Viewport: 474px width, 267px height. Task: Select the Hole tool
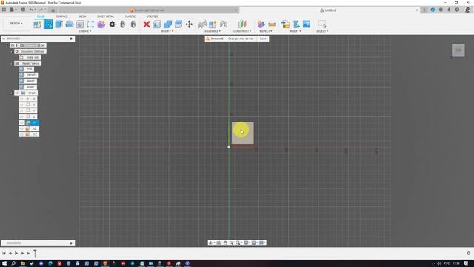(80, 24)
